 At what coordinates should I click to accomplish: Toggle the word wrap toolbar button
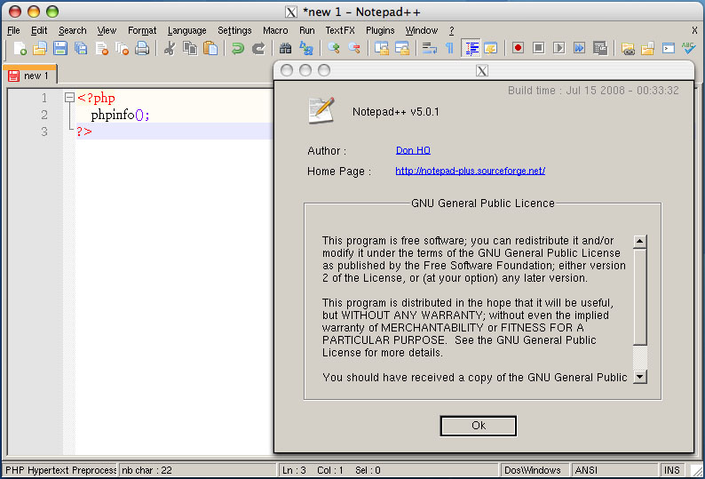pos(429,49)
